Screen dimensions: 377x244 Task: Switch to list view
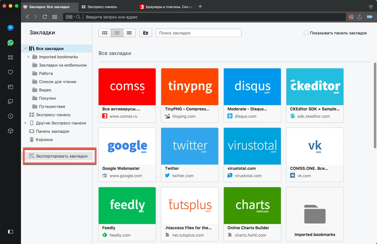(x=129, y=33)
